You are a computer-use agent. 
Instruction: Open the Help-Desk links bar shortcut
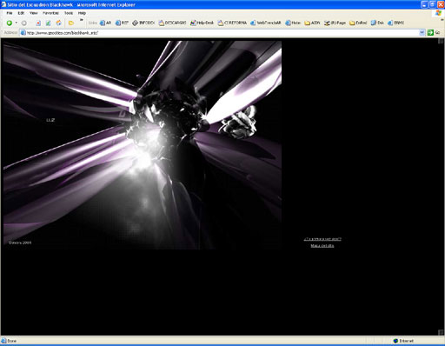[x=202, y=23]
